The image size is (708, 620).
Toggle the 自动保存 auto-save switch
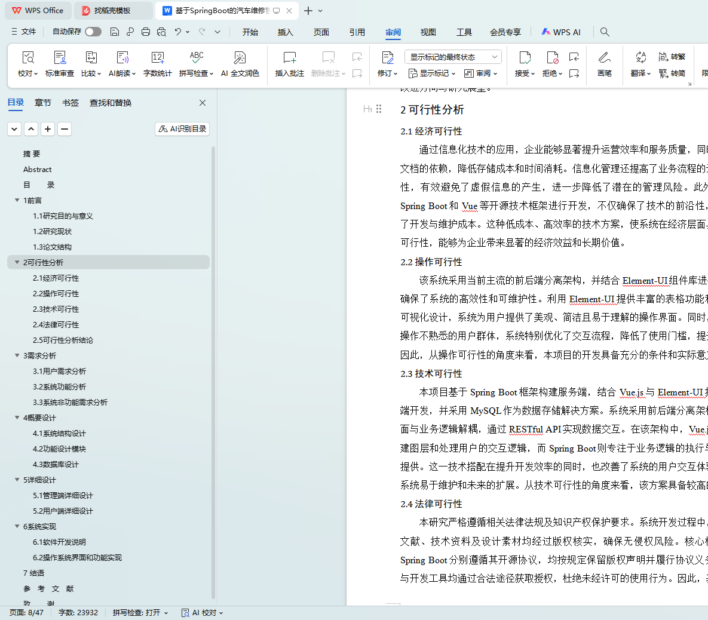[x=93, y=32]
